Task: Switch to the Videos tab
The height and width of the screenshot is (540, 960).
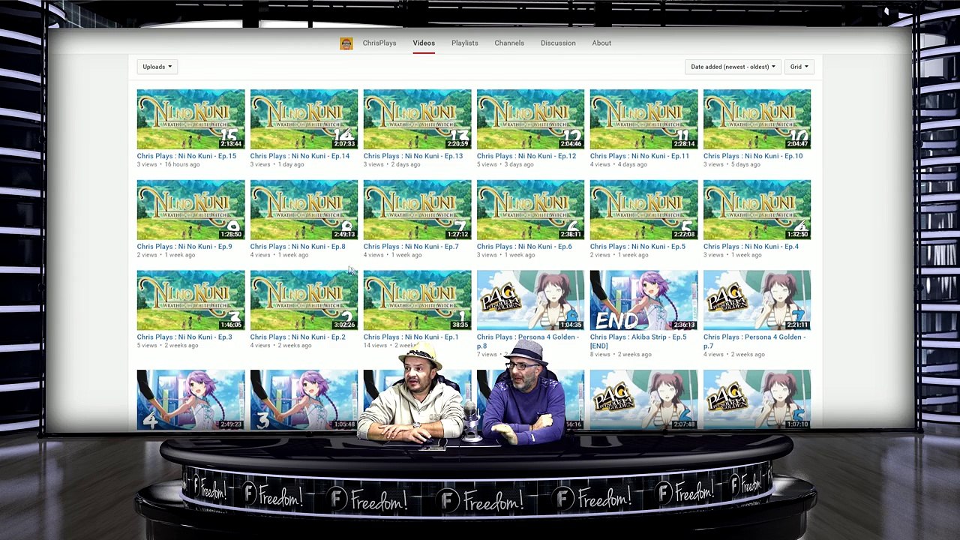Action: tap(424, 43)
